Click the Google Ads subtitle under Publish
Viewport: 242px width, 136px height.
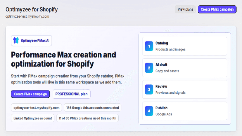[164, 114]
